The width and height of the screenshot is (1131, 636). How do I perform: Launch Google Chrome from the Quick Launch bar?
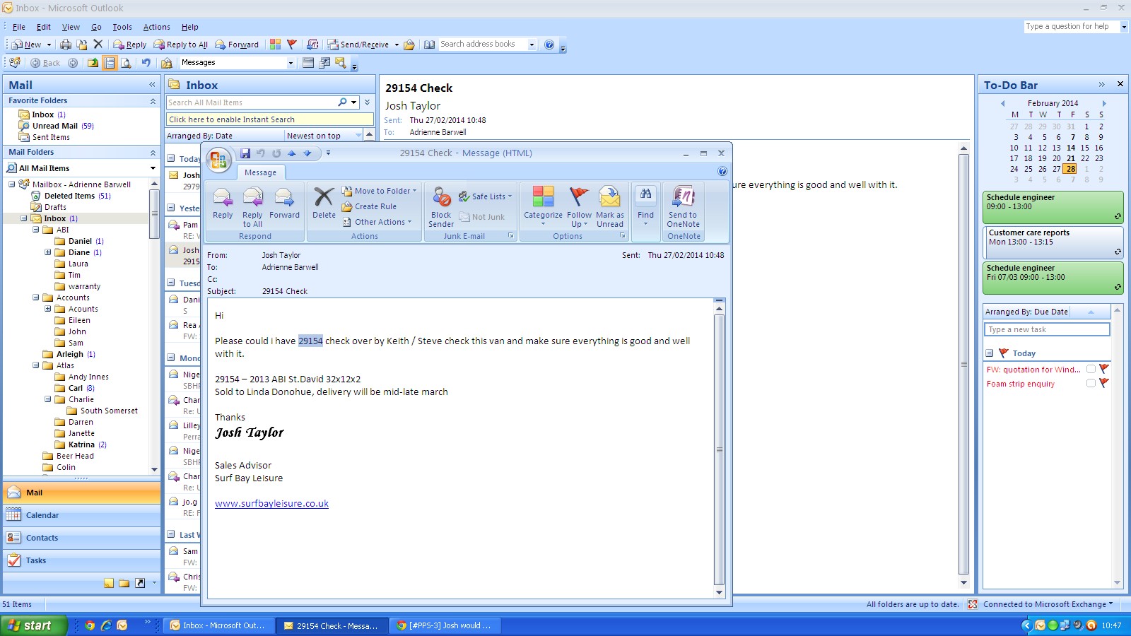90,625
